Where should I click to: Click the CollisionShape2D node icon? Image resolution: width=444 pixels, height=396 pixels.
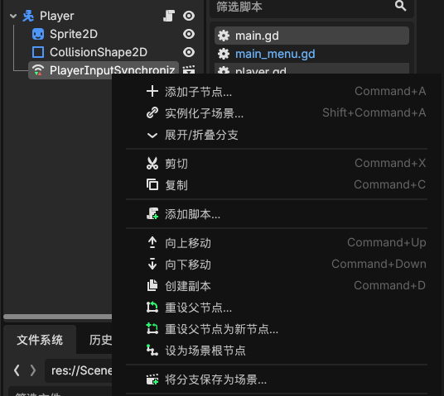coord(38,52)
